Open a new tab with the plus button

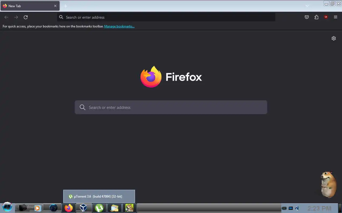[x=65, y=6]
